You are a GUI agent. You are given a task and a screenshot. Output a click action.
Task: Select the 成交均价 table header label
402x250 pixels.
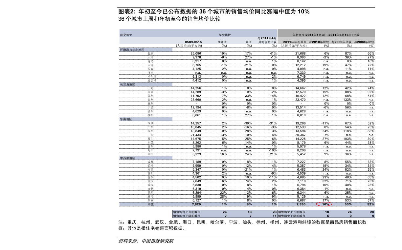pos(126,34)
